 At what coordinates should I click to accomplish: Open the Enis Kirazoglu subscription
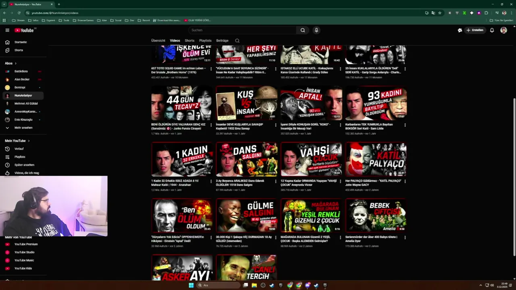[23, 120]
